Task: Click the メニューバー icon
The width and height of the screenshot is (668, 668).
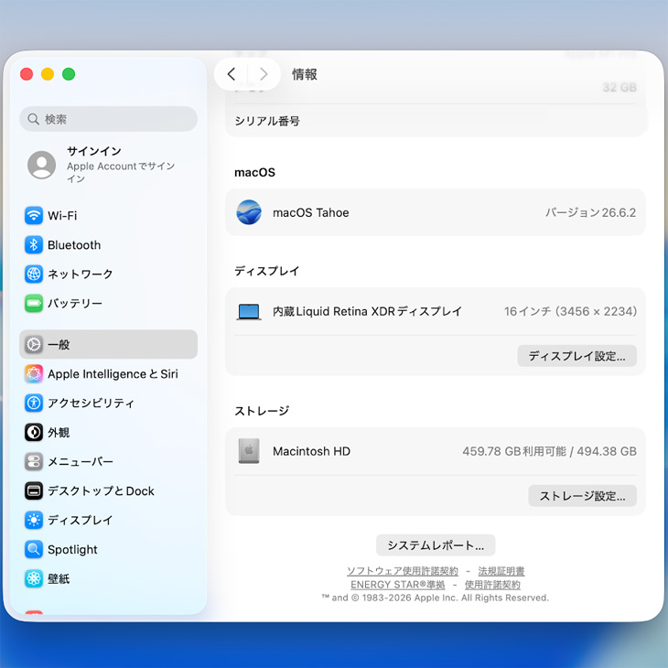Action: tap(34, 461)
